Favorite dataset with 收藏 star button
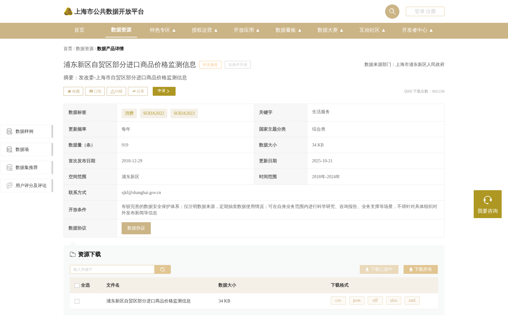This screenshot has height=317, width=508. coord(73,91)
